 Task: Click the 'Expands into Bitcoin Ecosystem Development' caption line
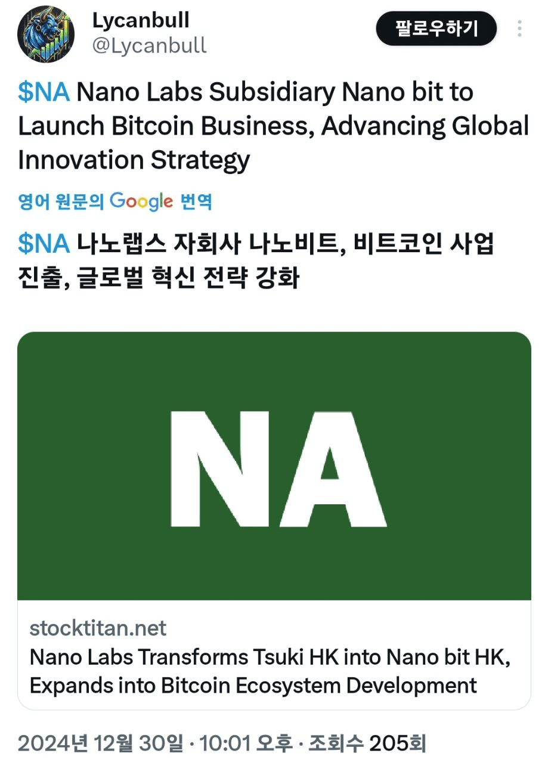coord(253,686)
